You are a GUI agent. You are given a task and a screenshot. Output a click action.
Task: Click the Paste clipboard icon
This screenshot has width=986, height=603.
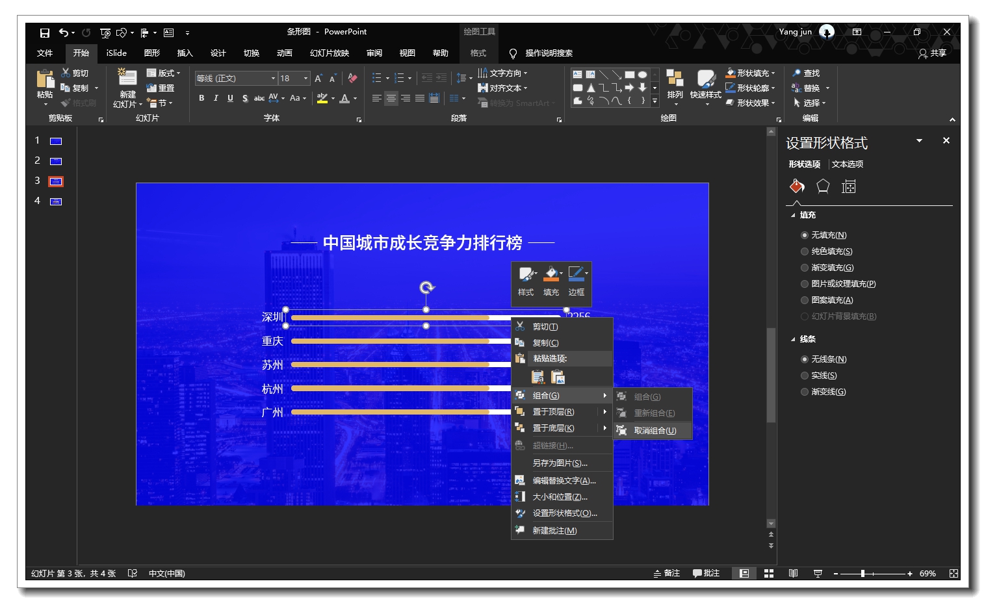(45, 79)
